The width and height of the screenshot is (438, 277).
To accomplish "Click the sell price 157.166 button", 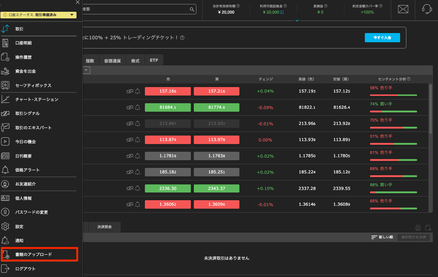I will (x=168, y=91).
